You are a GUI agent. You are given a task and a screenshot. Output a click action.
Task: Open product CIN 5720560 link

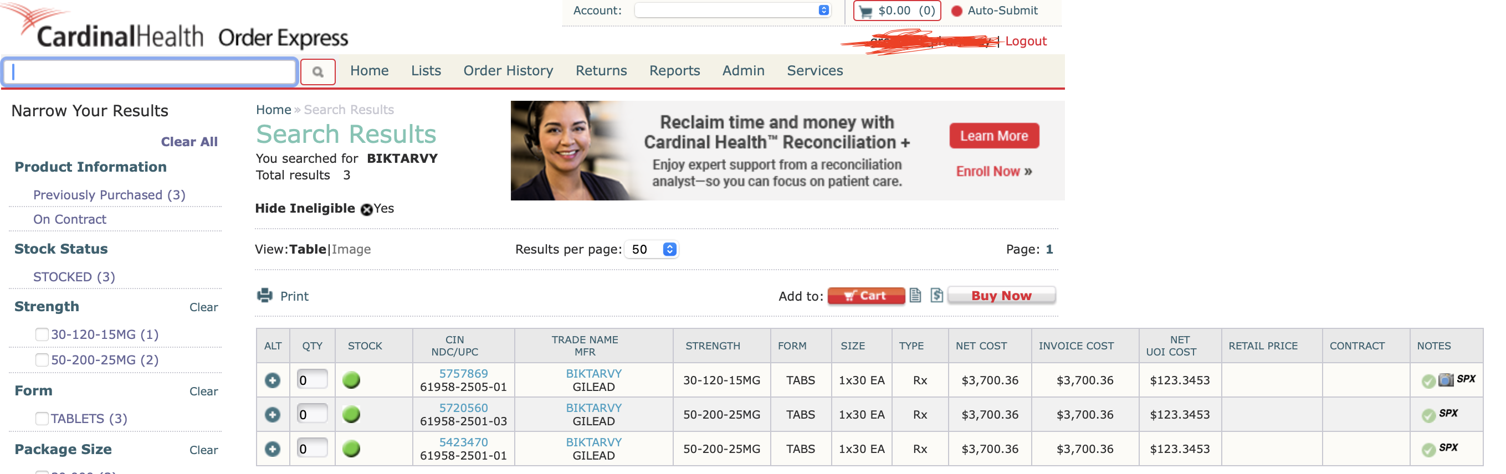(464, 408)
